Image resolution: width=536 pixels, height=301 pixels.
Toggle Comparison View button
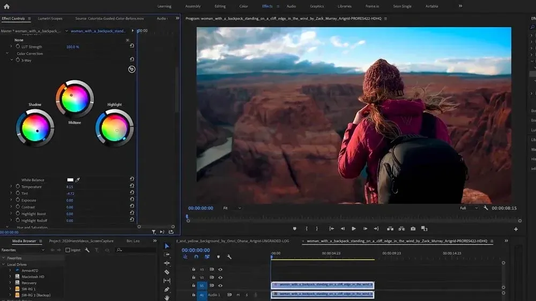tap(424, 229)
